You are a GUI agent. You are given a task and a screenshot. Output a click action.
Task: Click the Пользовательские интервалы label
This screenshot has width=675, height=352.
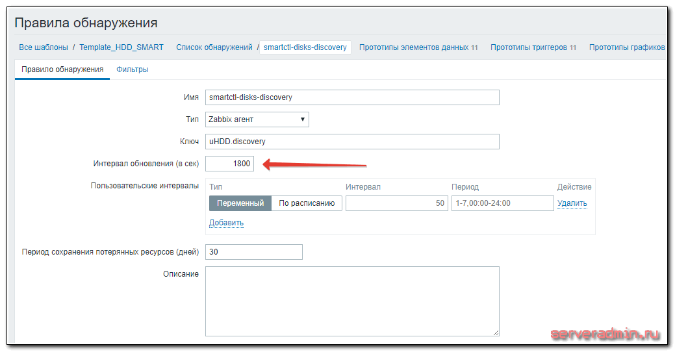coord(145,186)
